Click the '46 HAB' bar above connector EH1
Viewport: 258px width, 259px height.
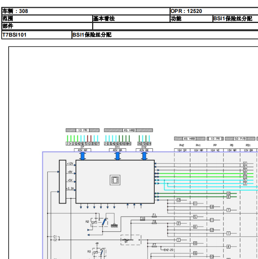pyautogui.click(x=128, y=130)
